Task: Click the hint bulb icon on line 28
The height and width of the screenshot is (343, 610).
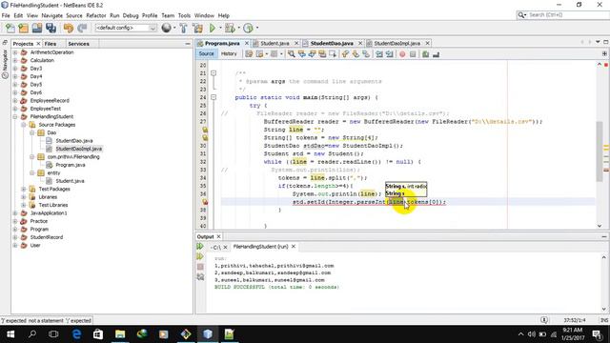Action: [x=205, y=130]
